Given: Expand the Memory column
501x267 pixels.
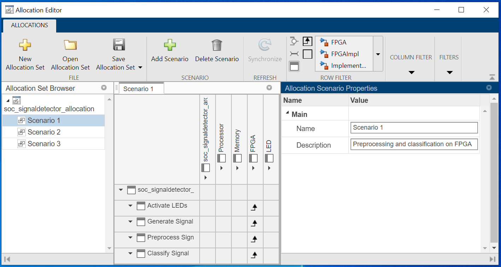Looking at the screenshot, I should tap(237, 168).
